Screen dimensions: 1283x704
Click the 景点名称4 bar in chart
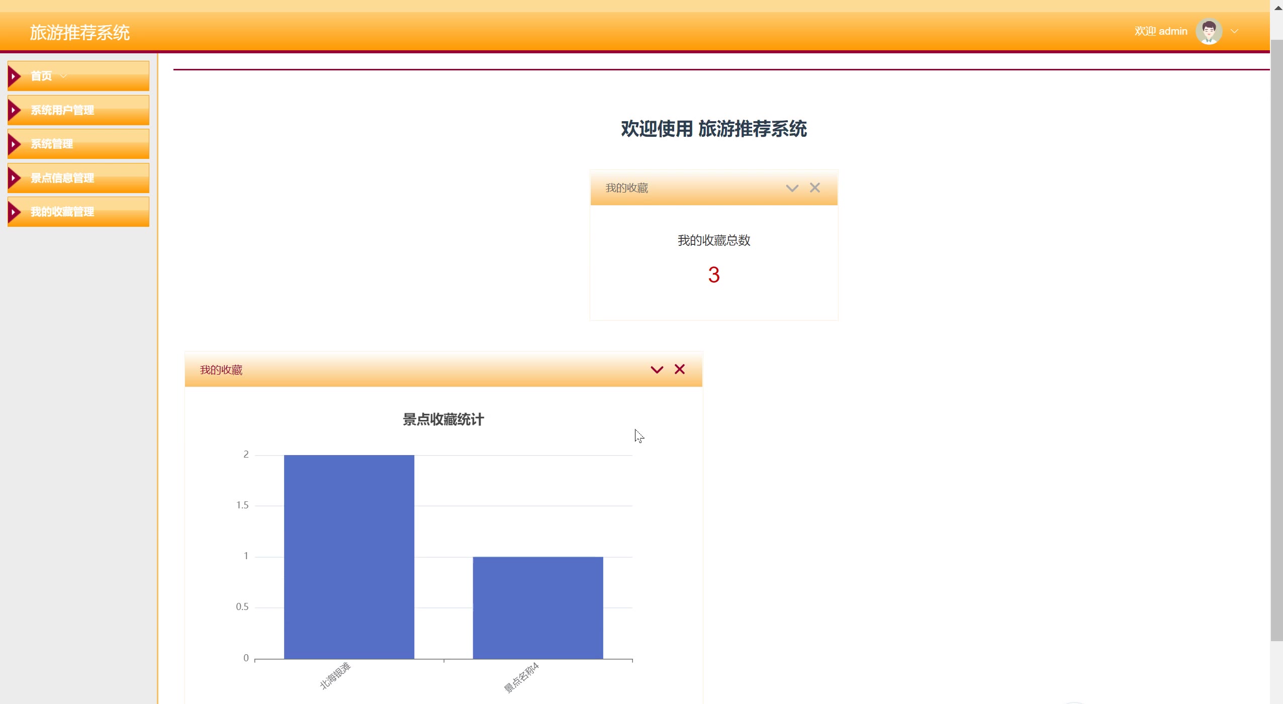coord(537,607)
